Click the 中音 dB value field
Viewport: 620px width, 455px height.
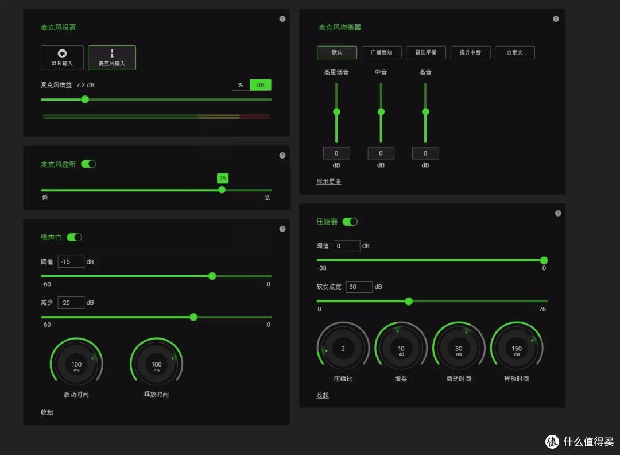(381, 153)
